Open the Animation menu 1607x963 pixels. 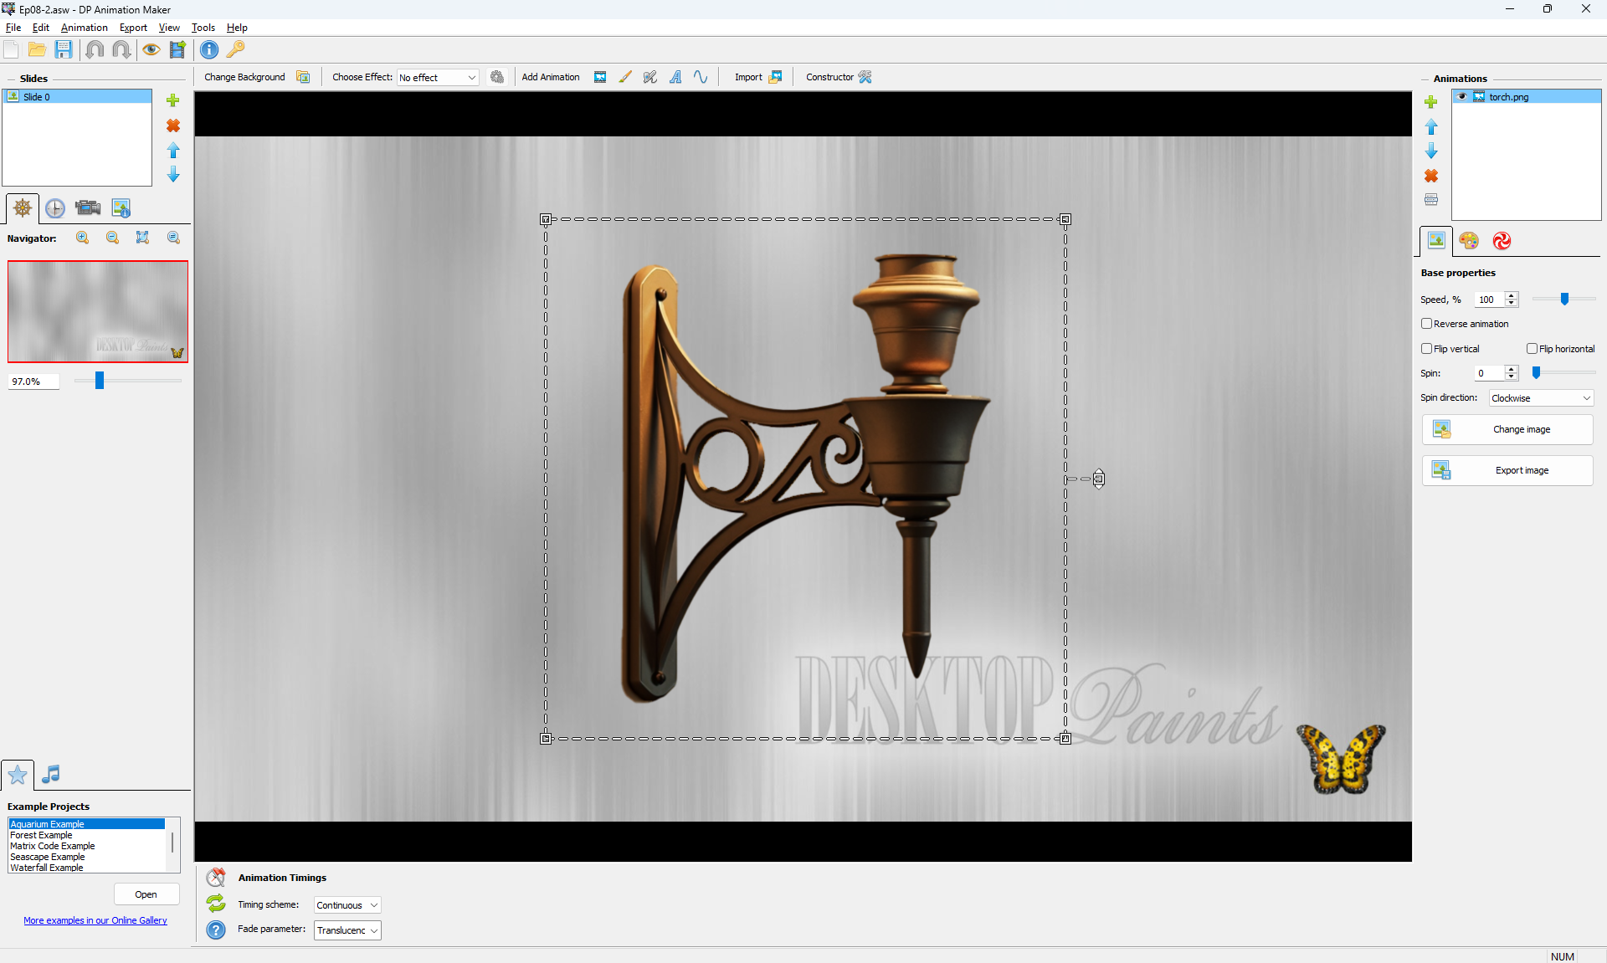point(84,28)
